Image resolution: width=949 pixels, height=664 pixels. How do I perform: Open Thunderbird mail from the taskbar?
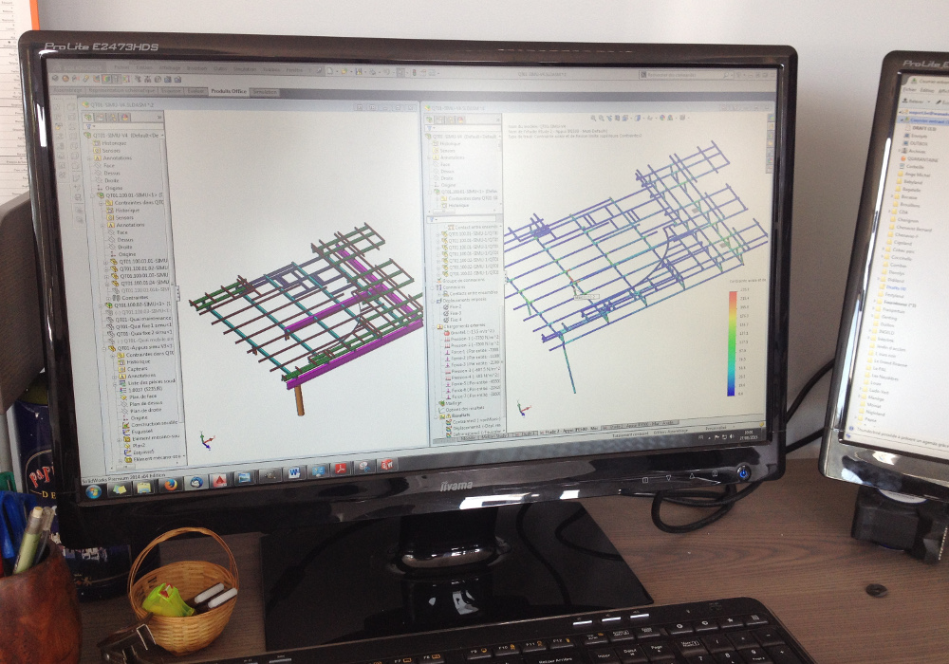click(x=195, y=482)
